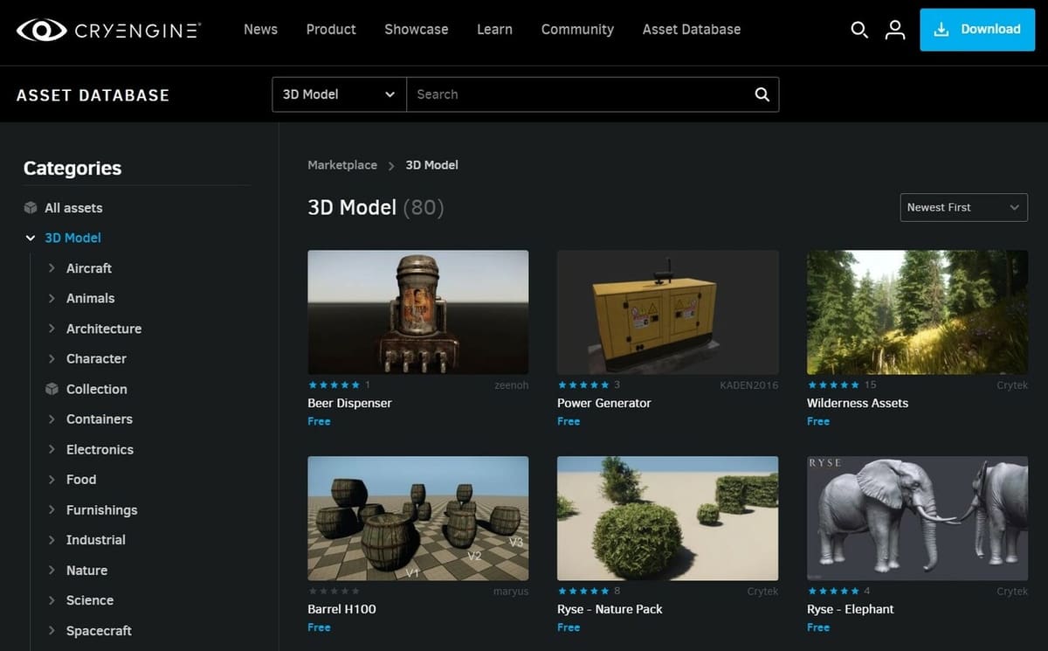Click the Collection cube icon

point(52,389)
